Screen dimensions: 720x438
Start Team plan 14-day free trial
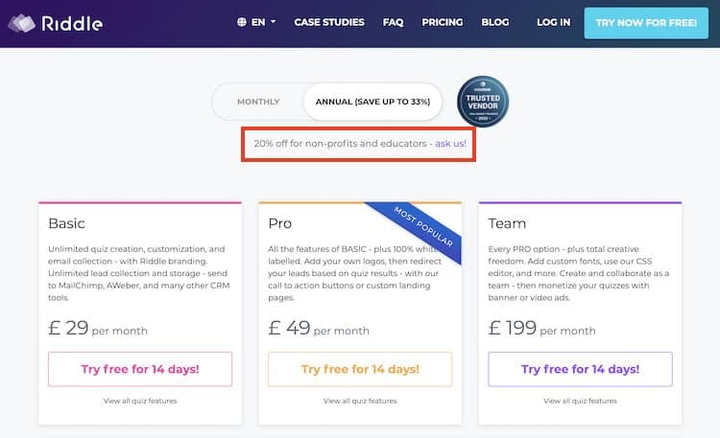580,369
